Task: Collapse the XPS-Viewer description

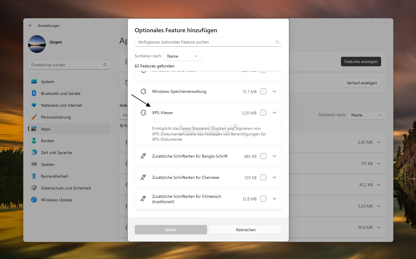Action: click(x=274, y=113)
